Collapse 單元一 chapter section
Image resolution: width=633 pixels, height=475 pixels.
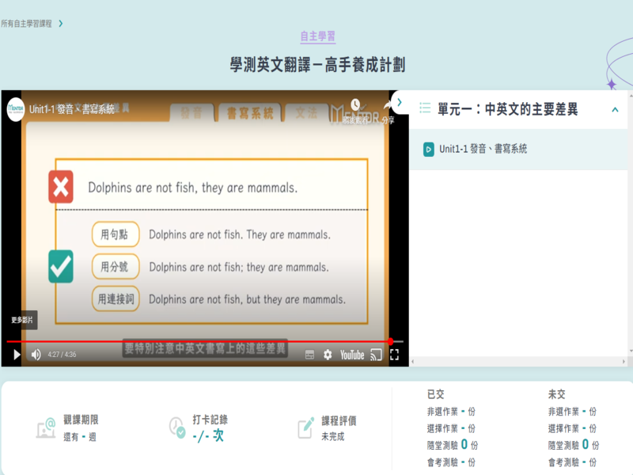pyautogui.click(x=615, y=109)
